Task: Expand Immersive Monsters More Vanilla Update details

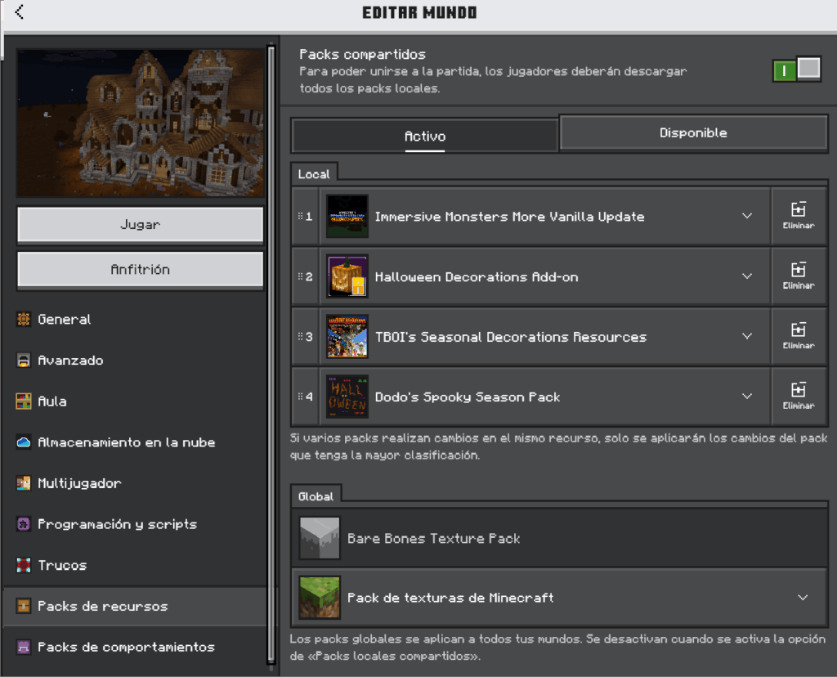Action: [746, 216]
